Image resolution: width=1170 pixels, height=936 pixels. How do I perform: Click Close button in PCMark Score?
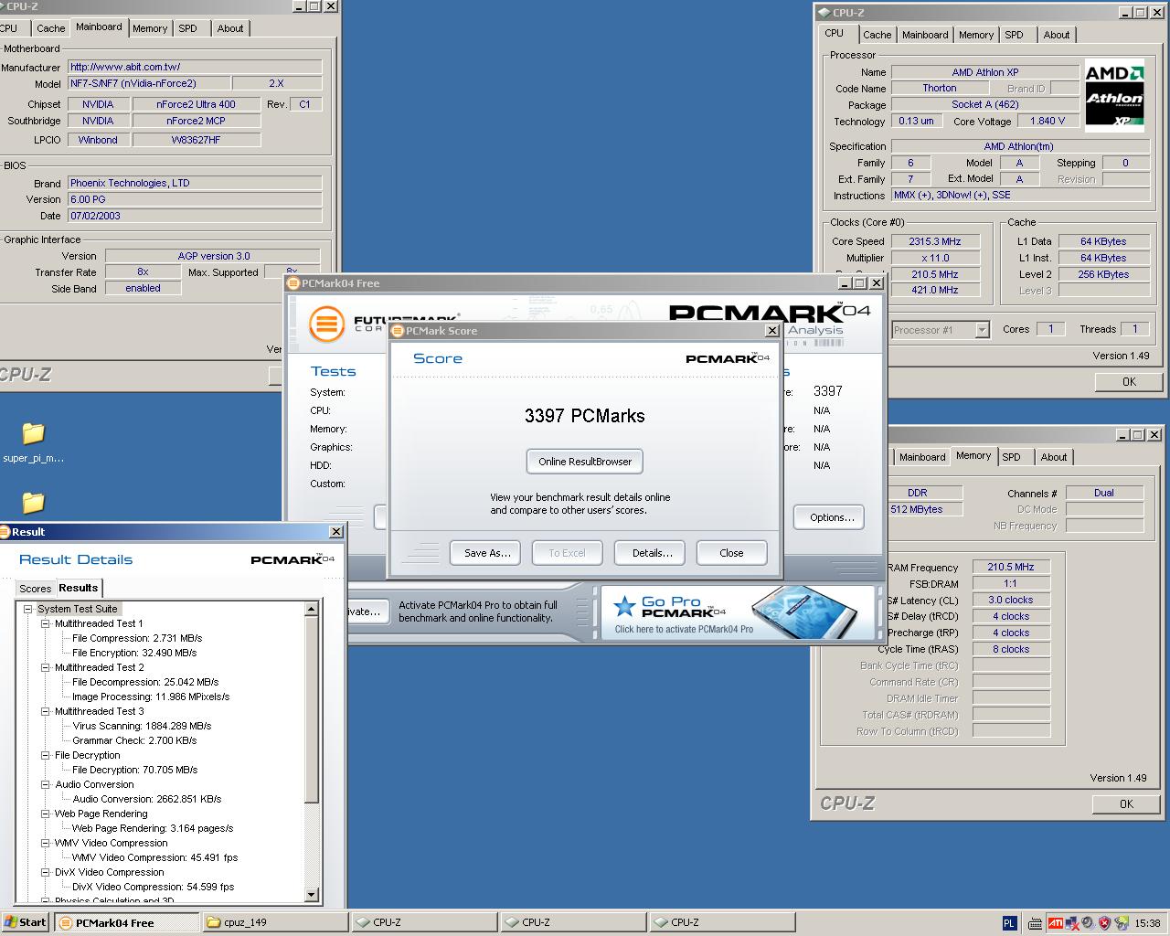pos(731,553)
